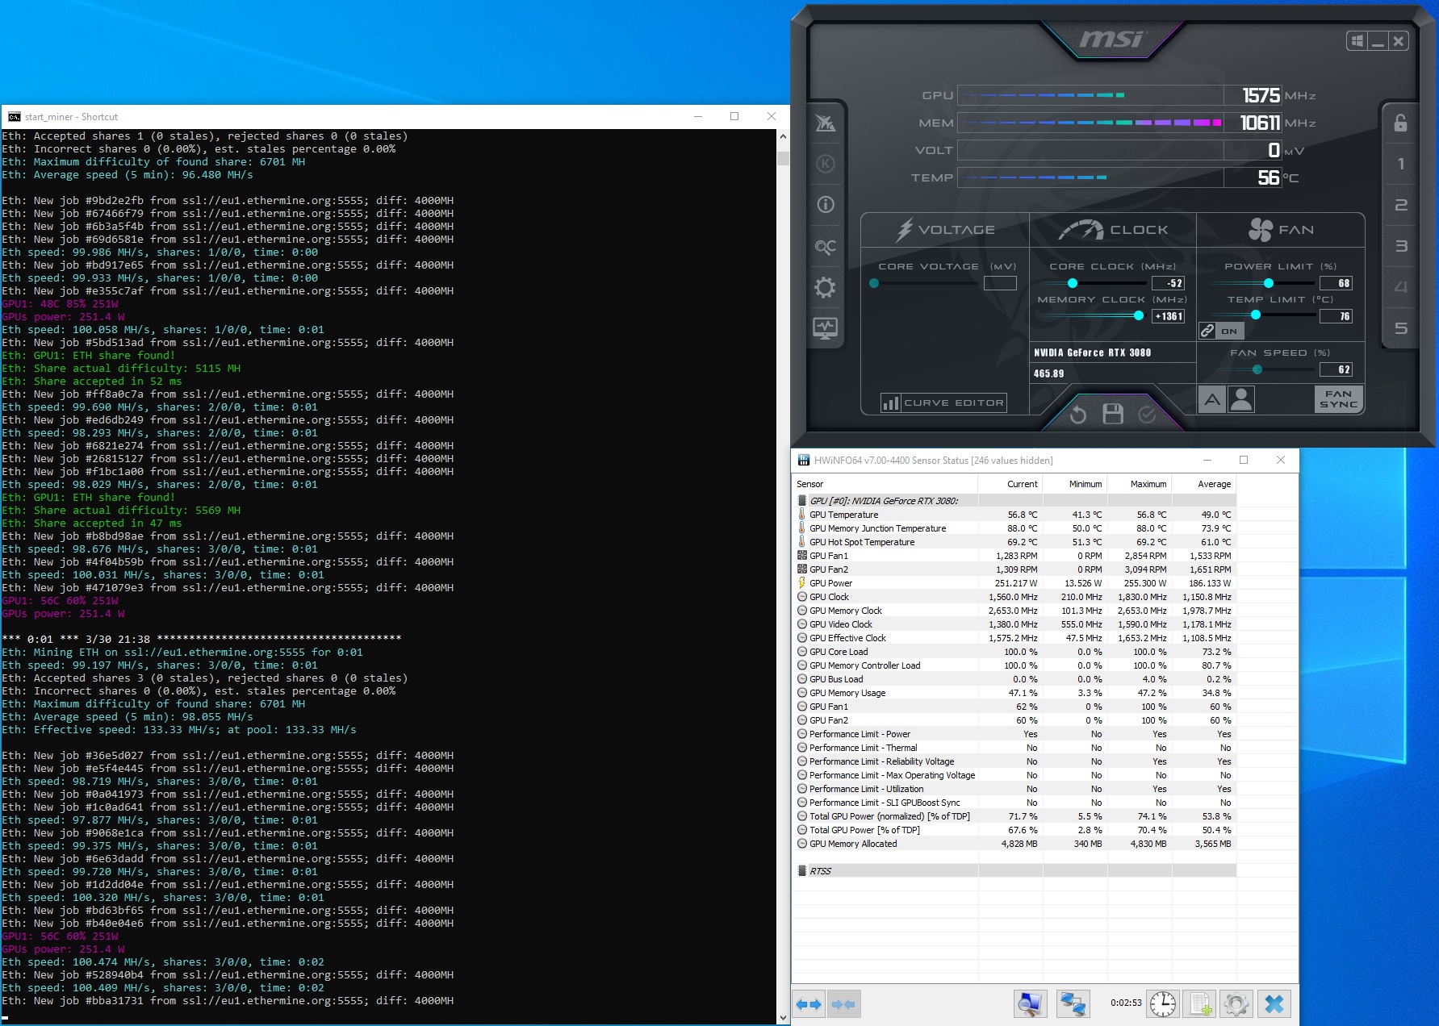1439x1026 pixels.
Task: Load Afterburner profile slot 1
Action: [x=1400, y=164]
